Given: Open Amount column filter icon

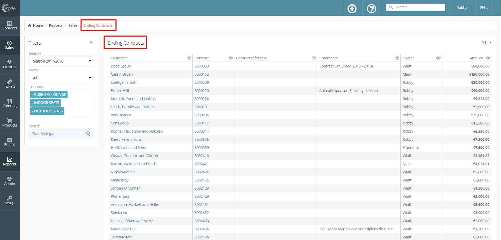Looking at the screenshot, I should [488, 58].
